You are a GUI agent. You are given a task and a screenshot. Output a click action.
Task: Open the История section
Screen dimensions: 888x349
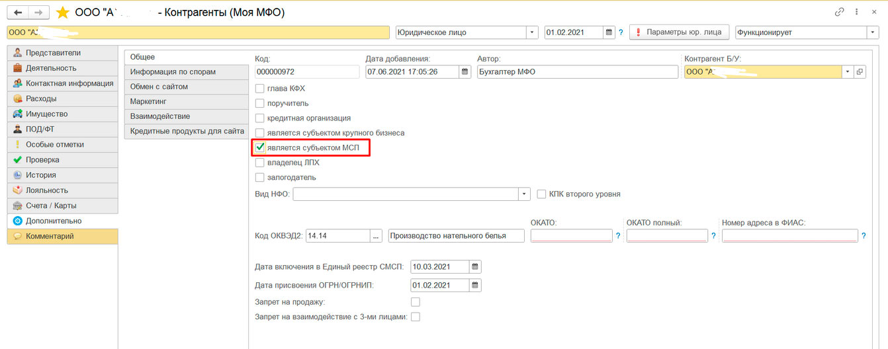click(x=62, y=175)
